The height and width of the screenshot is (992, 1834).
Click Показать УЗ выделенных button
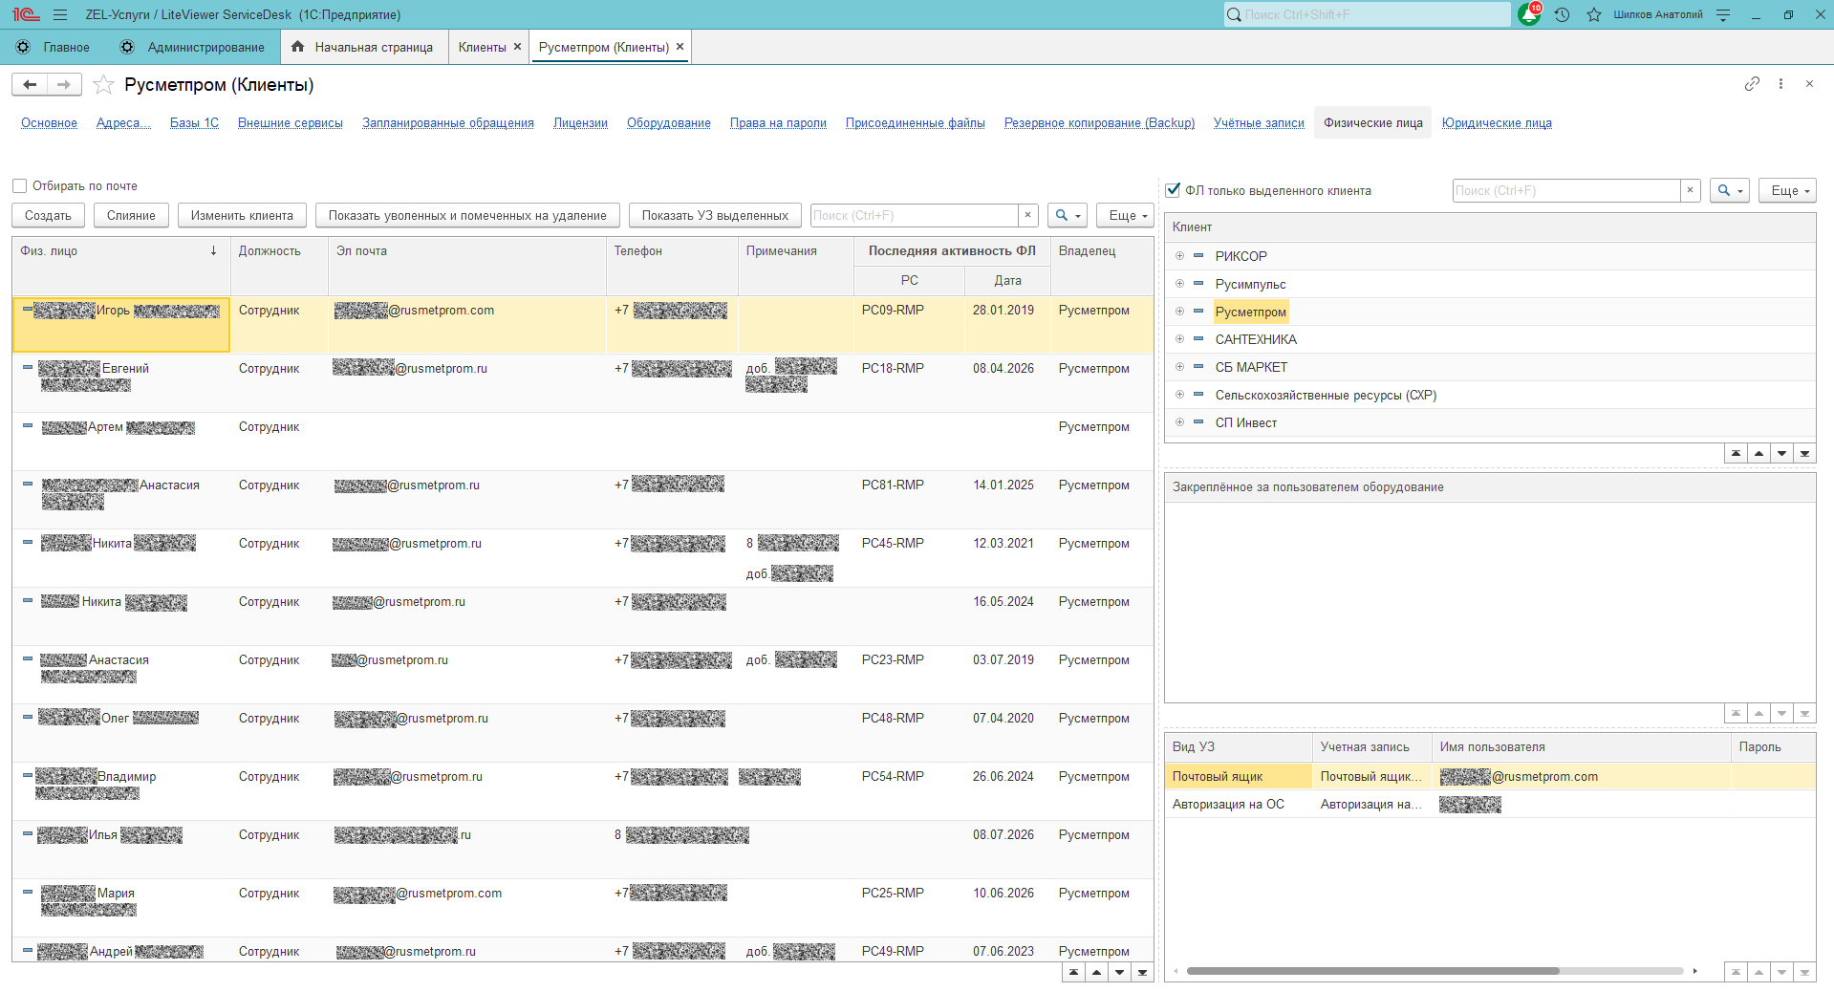[715, 215]
